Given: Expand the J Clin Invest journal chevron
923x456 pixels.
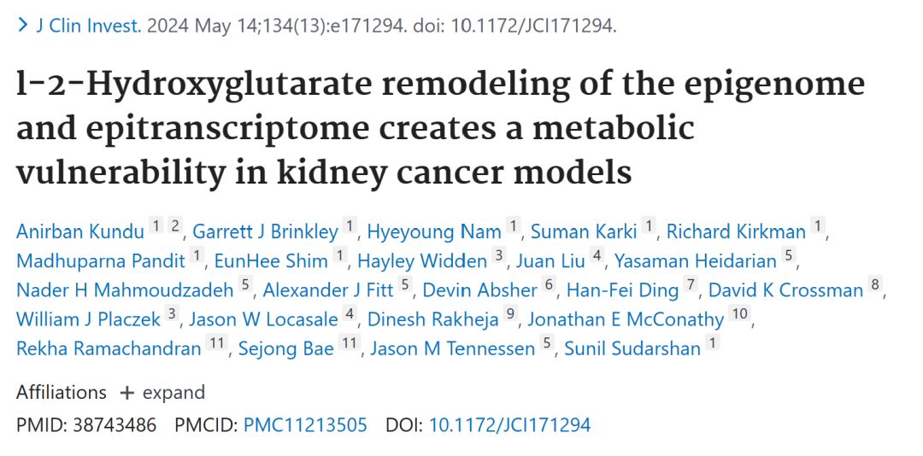Looking at the screenshot, I should [x=23, y=26].
